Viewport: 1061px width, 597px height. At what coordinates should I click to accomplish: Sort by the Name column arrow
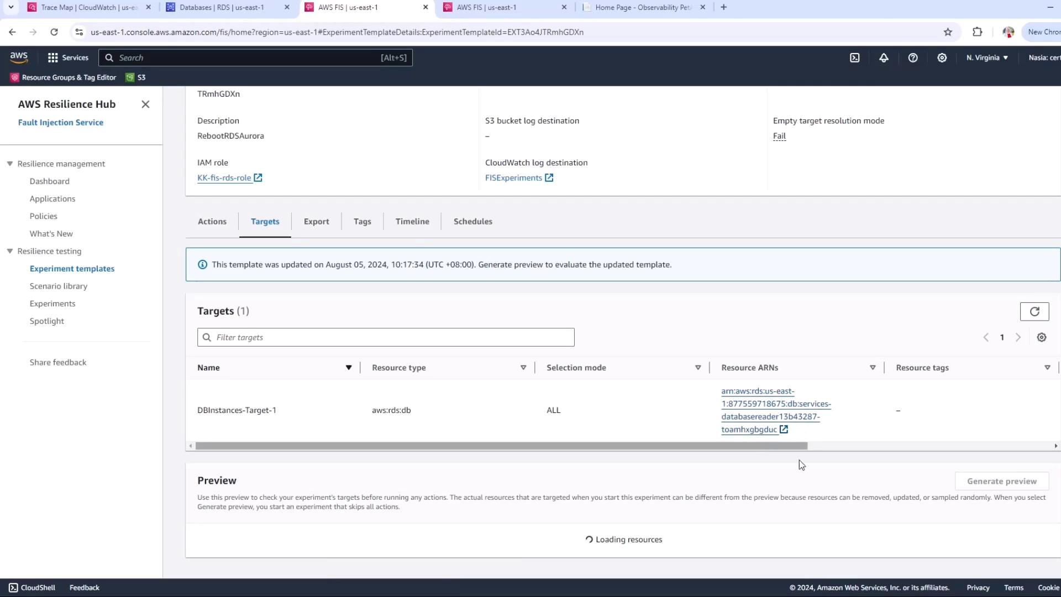[x=349, y=368]
